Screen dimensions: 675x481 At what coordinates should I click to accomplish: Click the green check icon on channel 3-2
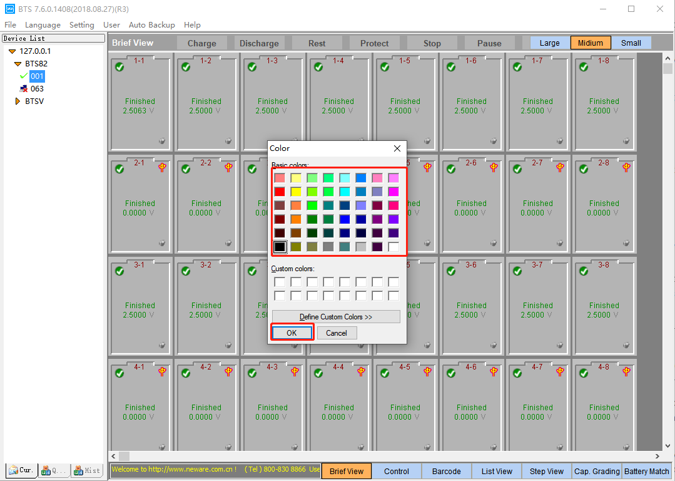pyautogui.click(x=186, y=272)
